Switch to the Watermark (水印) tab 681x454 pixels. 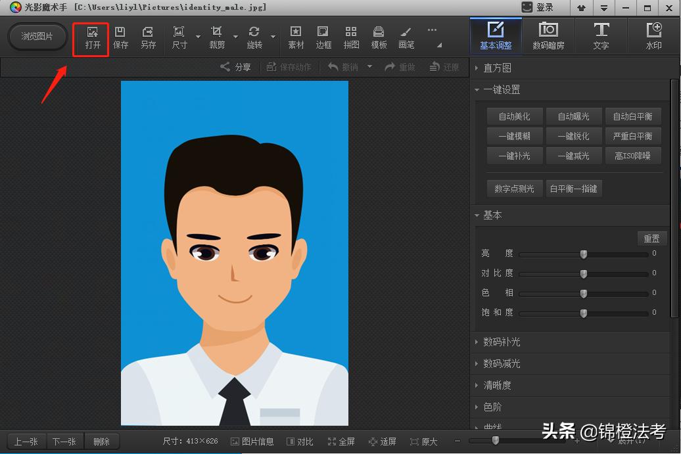(x=653, y=36)
